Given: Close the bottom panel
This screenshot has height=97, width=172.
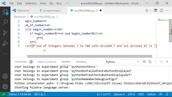Looking at the screenshot, I should (x=167, y=62).
